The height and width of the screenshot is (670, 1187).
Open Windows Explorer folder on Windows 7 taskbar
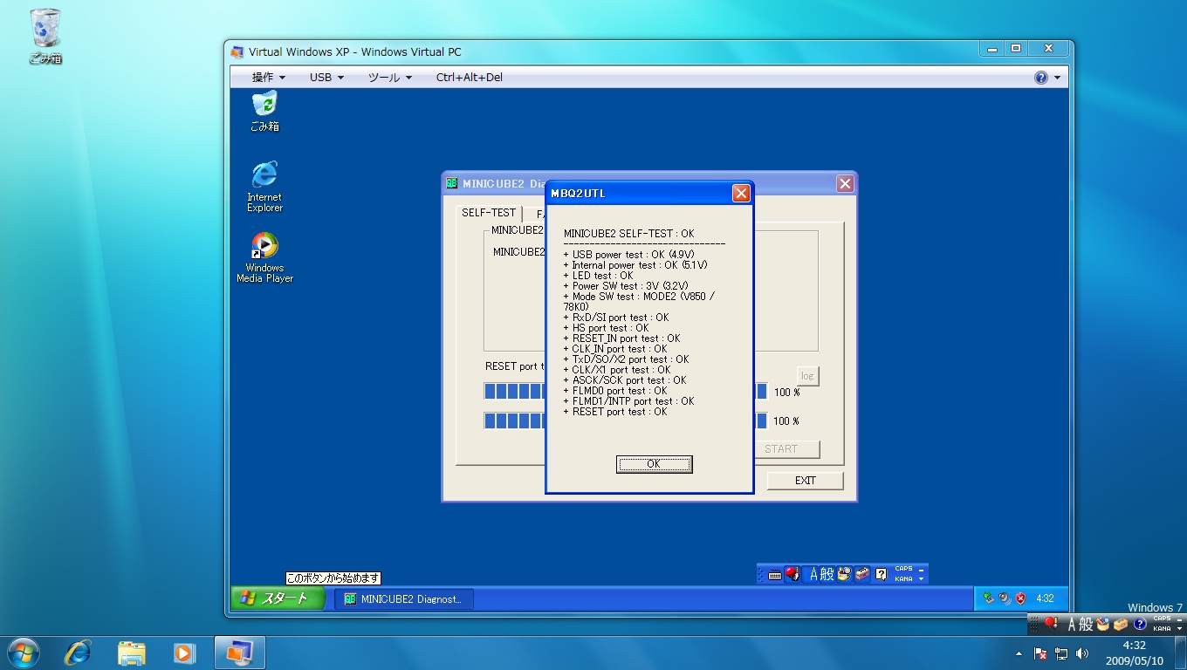pos(131,652)
